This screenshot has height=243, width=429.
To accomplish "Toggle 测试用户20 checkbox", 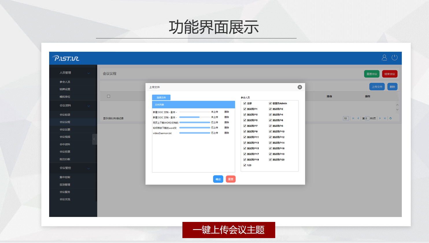I will pyautogui.click(x=270, y=159).
